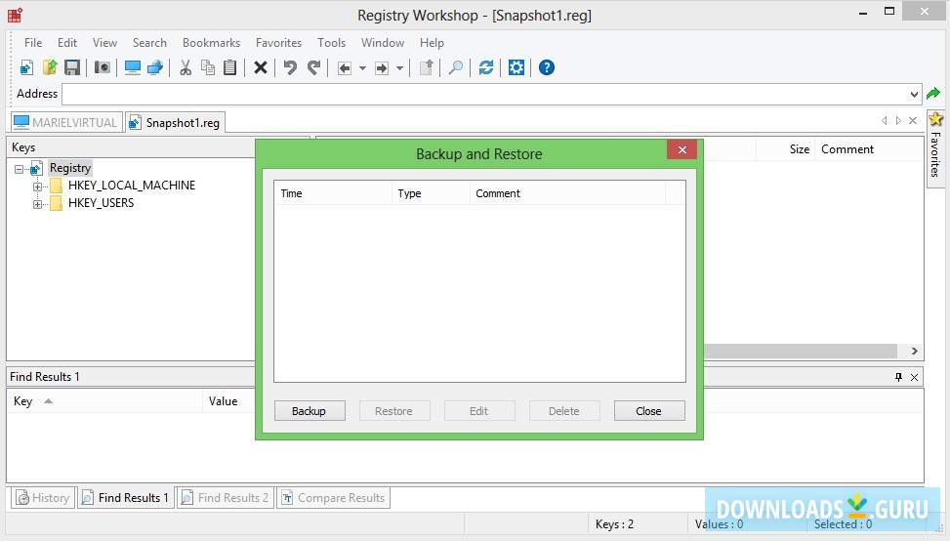Collapse the Registry root node

(x=20, y=169)
